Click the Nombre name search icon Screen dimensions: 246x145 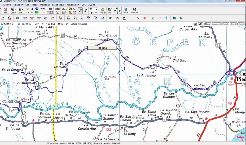pyautogui.click(x=134, y=11)
